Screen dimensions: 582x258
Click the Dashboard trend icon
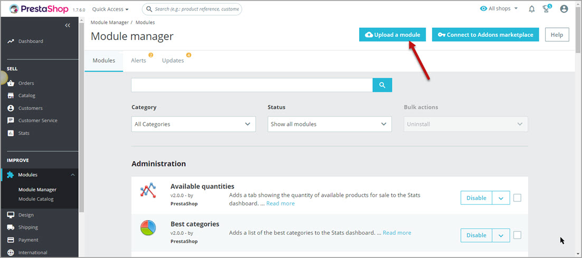[x=11, y=41]
